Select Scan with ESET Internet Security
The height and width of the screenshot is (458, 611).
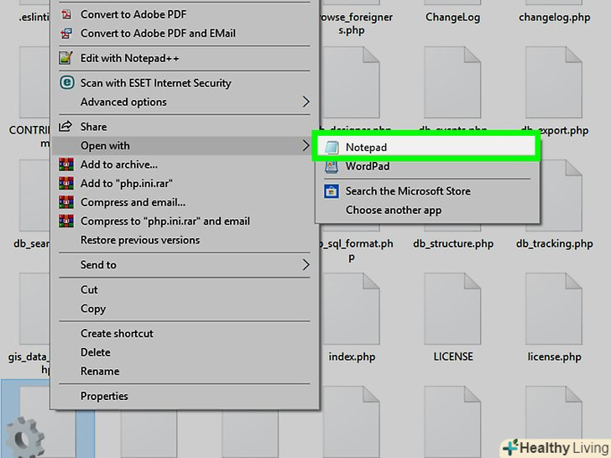tap(185, 83)
